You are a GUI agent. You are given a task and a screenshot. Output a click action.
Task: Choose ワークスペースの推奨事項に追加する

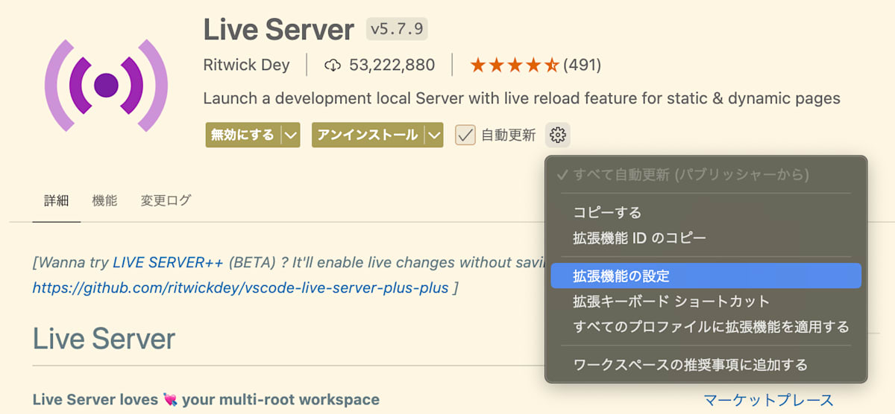pyautogui.click(x=706, y=365)
